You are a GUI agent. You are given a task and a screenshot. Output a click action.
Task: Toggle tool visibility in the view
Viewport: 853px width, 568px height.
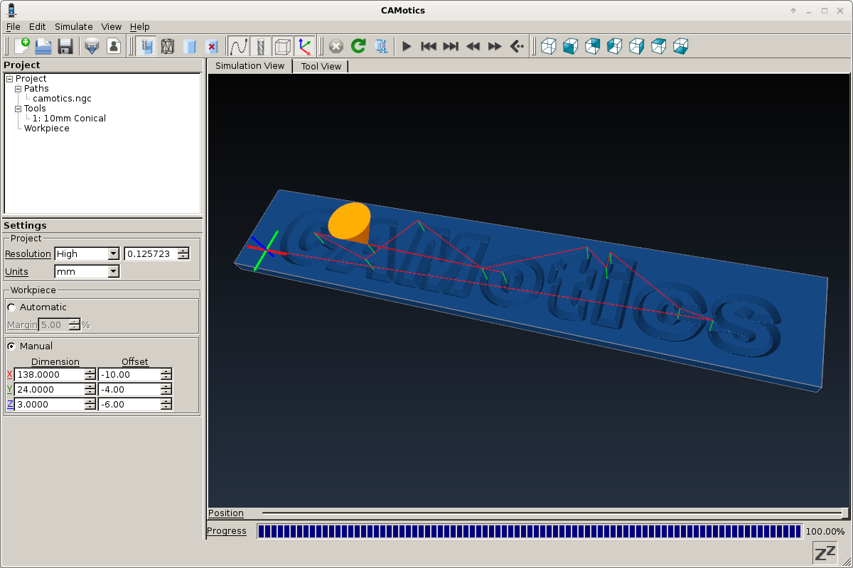(260, 46)
